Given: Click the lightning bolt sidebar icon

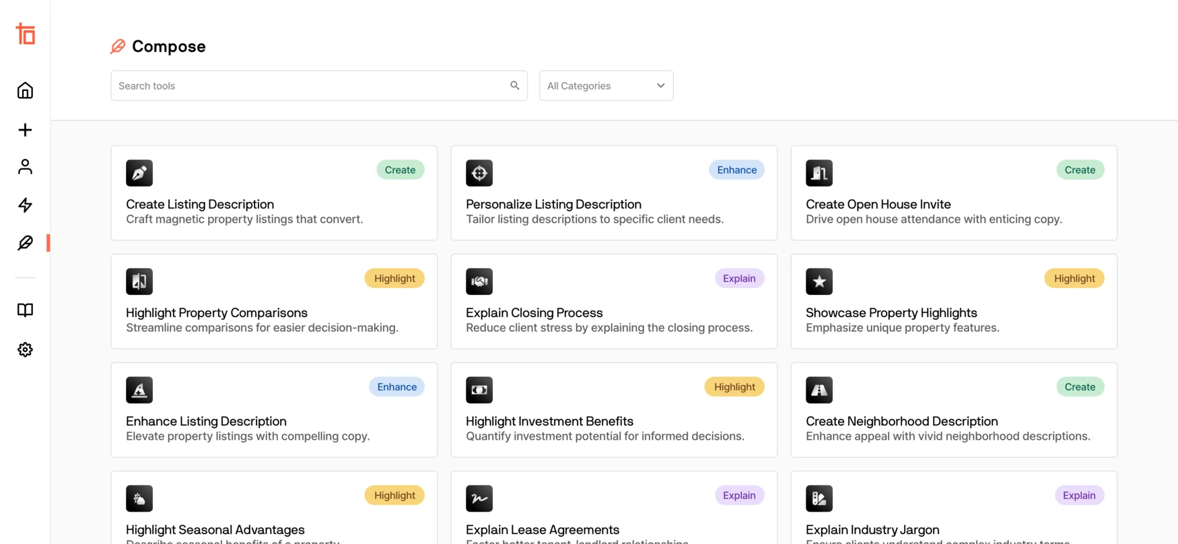Looking at the screenshot, I should (25, 205).
